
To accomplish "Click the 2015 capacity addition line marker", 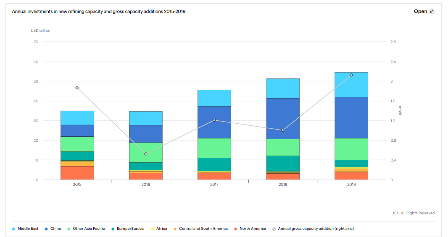I will pyautogui.click(x=77, y=88).
